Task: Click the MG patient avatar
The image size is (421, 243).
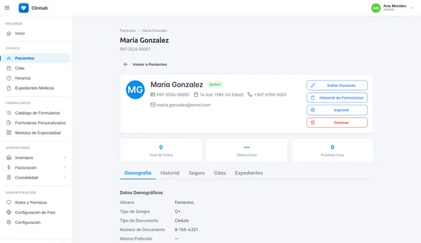Action: pos(136,90)
